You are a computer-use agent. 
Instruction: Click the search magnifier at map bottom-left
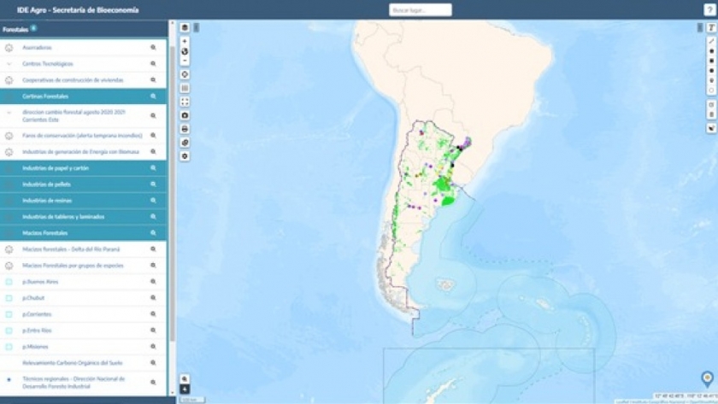(185, 379)
